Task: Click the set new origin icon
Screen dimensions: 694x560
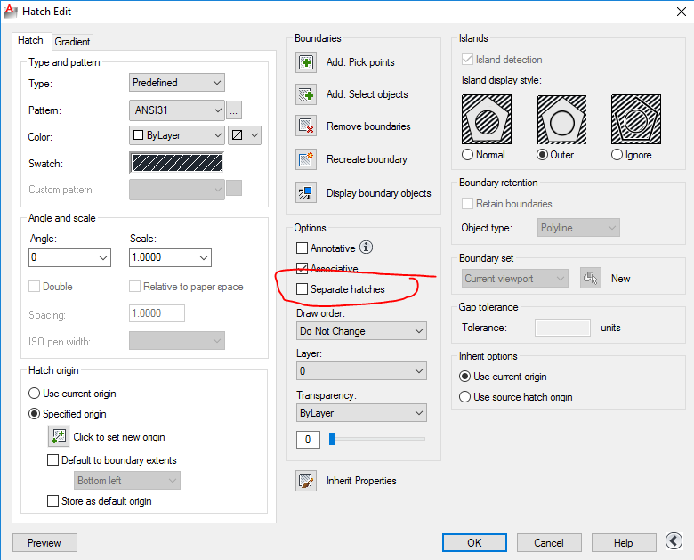Action: (59, 436)
